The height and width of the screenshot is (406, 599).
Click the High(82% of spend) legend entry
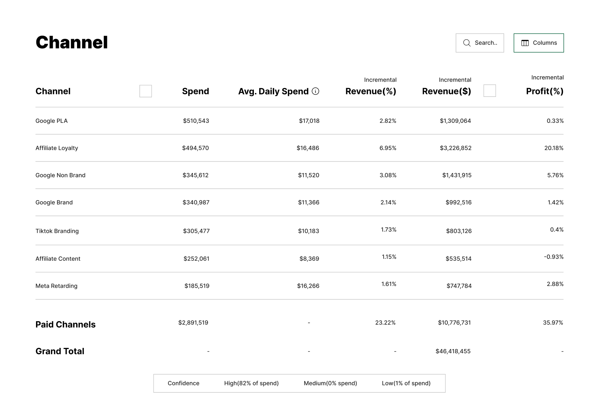tap(251, 383)
